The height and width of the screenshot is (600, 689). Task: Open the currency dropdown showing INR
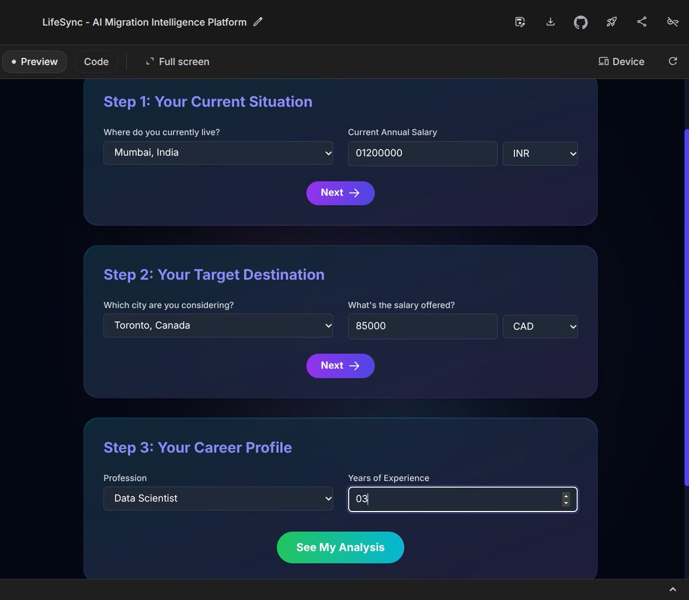[540, 153]
